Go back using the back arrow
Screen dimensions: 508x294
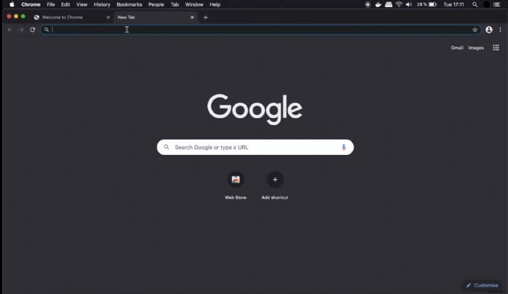[x=10, y=30]
